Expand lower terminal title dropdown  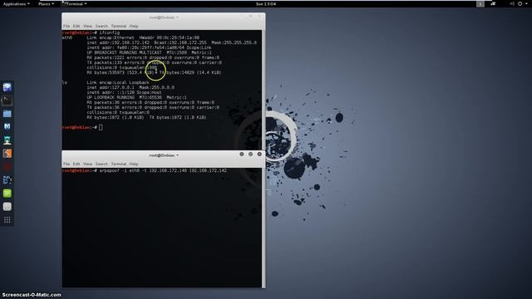pyautogui.click(x=164, y=155)
